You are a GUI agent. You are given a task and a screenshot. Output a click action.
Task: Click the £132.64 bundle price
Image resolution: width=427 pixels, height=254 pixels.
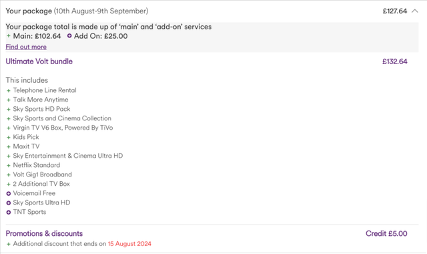395,61
